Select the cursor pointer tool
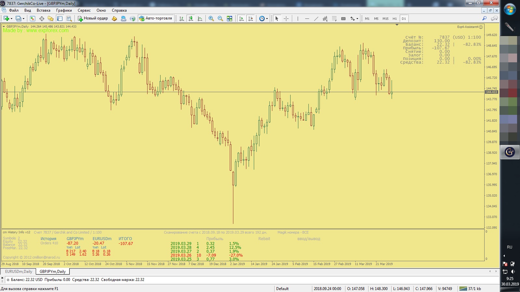This screenshot has height=292, width=520. pyautogui.click(x=277, y=18)
